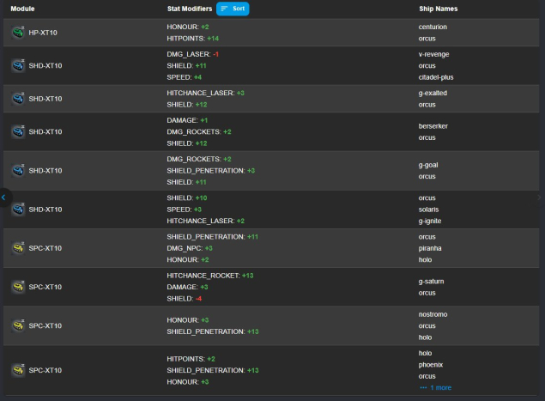Click SHD-XT10 icon in the HITCHANCE_LASER +3 row
Screen dimensions: 545x401
(x=18, y=99)
